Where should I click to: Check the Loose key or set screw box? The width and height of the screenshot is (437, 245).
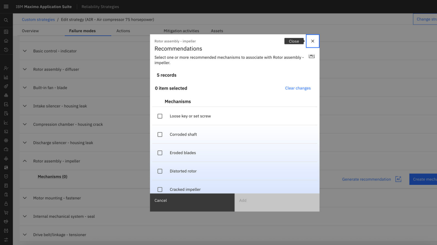160,116
